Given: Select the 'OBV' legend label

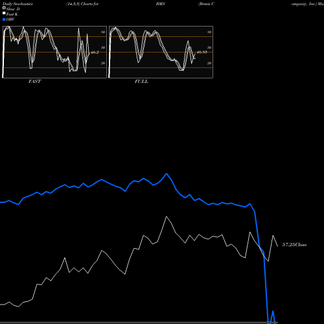Looking at the screenshot, I should pos(10,19).
